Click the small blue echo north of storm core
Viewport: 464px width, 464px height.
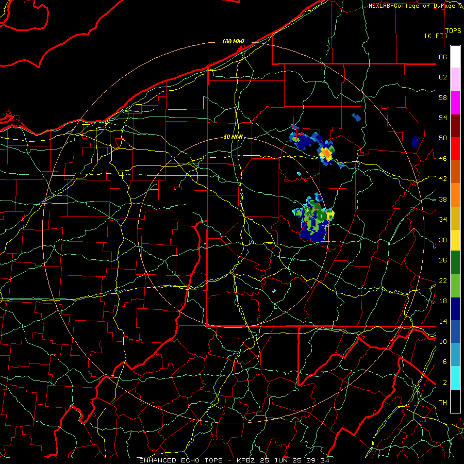pyautogui.click(x=356, y=117)
